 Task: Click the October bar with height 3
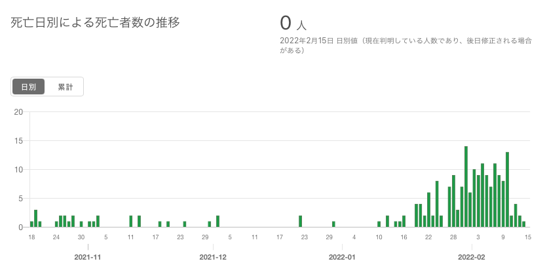(x=35, y=218)
